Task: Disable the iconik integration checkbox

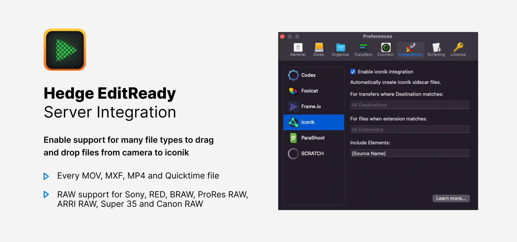Action: click(x=353, y=72)
